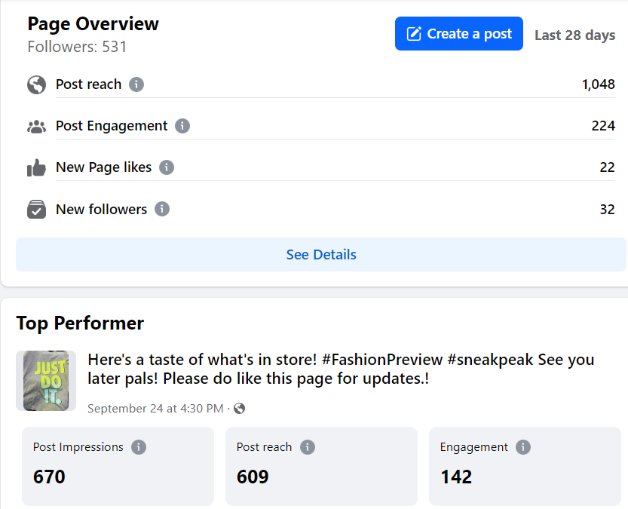Select the Post Impressions 670 card

(x=118, y=466)
